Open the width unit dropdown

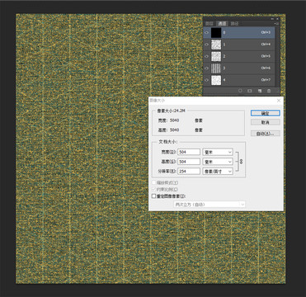[x=218, y=152]
